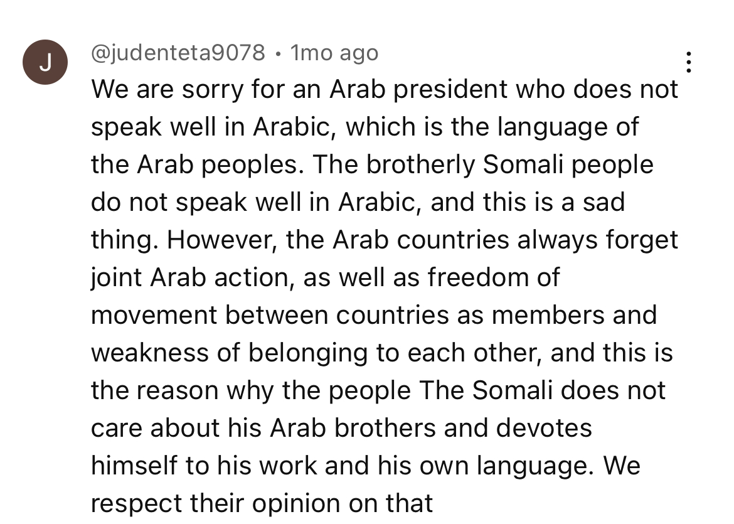This screenshot has height=524, width=734.
Task: Click the line 'himself to his work'
Action: pos(366,466)
